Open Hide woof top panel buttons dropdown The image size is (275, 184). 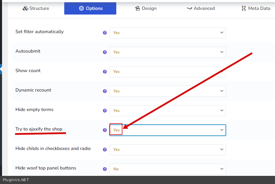point(167,169)
